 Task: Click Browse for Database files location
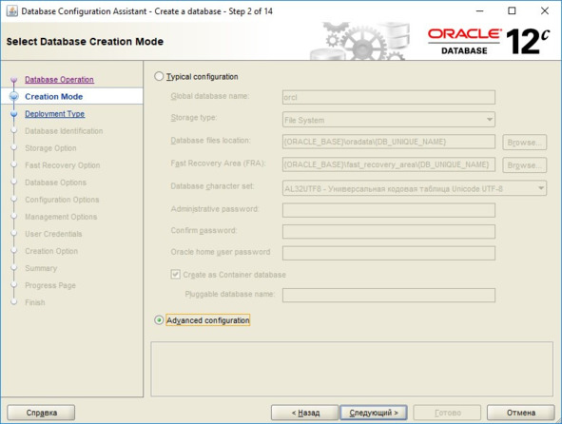524,143
